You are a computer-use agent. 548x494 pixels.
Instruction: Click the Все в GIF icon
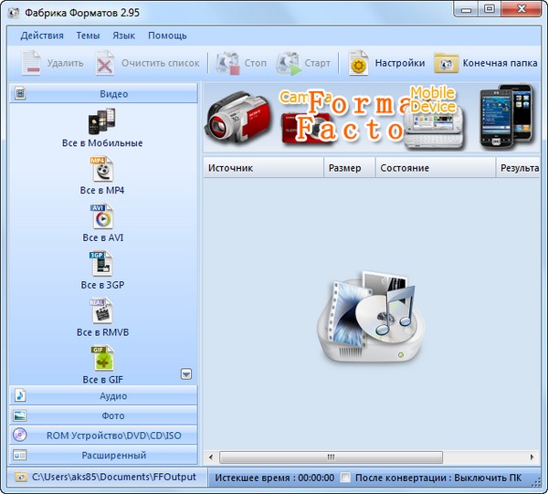102,359
